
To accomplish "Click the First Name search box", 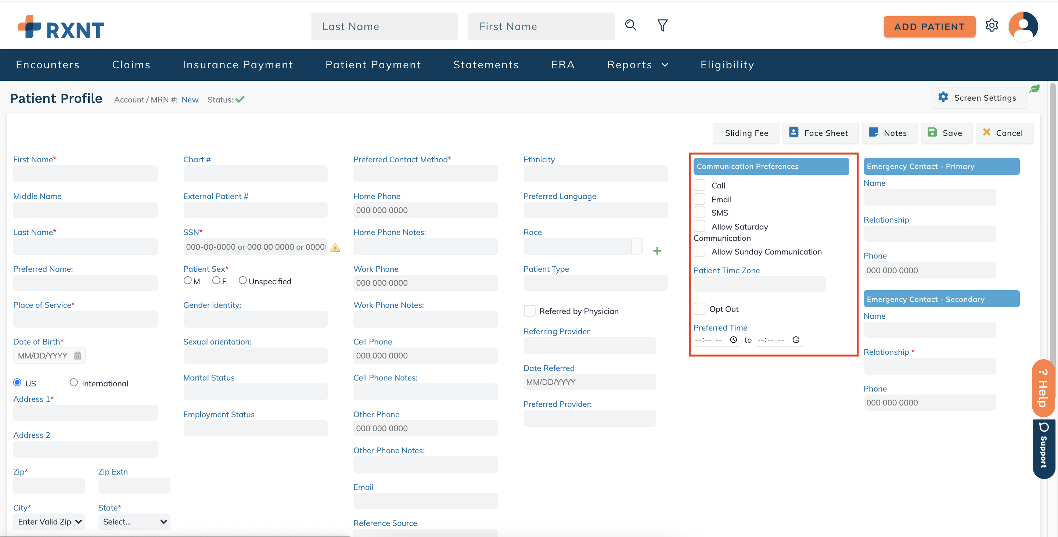I will click(541, 26).
